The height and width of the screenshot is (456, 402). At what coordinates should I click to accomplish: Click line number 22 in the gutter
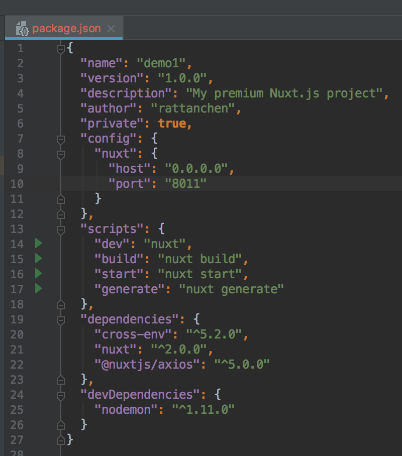[x=17, y=365]
